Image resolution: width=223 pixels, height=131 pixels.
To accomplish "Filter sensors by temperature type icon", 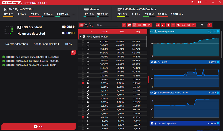I will click(158, 25).
